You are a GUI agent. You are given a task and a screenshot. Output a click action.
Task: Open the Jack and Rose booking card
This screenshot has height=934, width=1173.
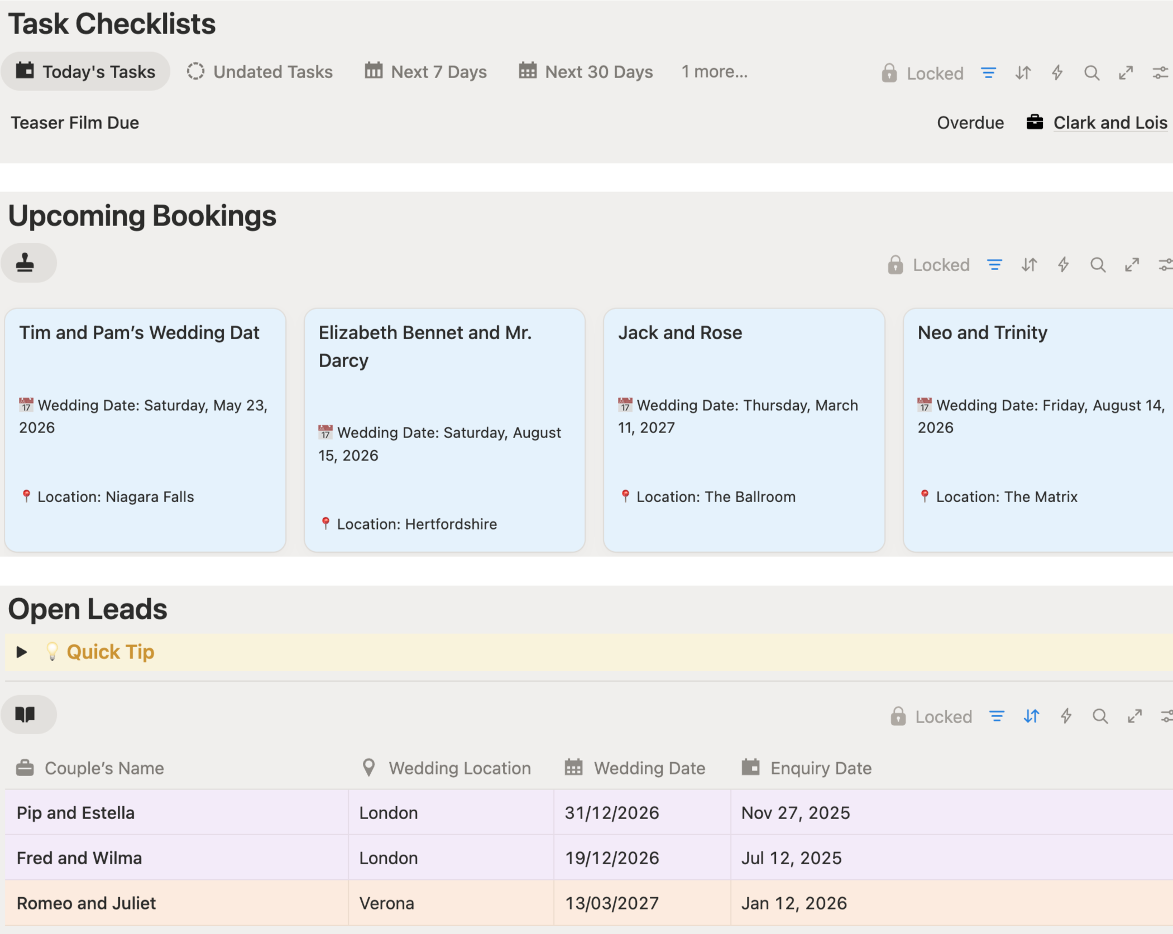click(x=680, y=333)
